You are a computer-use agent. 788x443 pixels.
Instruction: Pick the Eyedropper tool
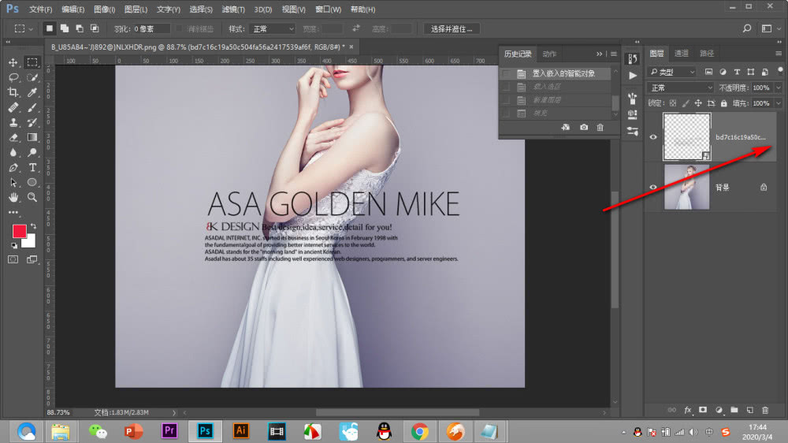[x=33, y=92]
